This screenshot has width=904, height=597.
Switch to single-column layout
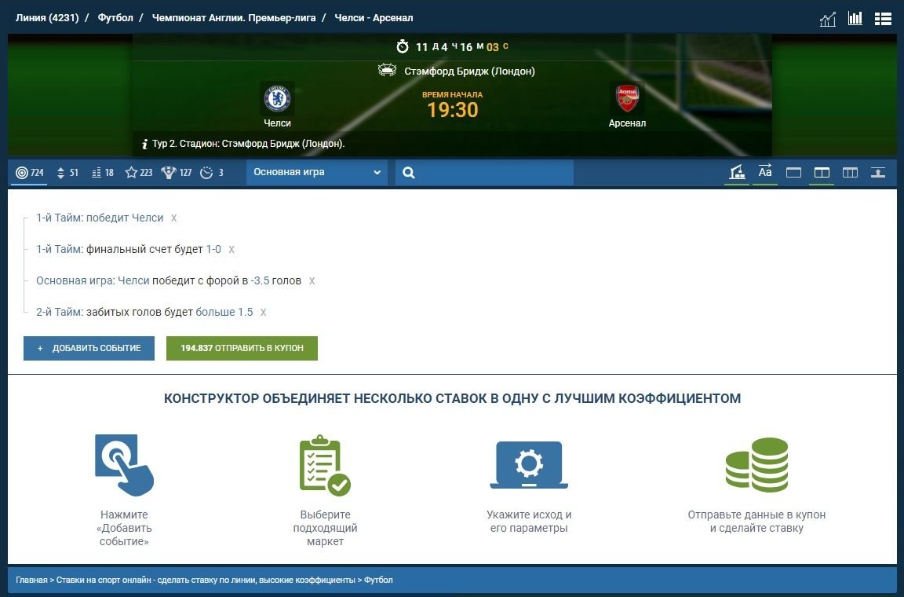[x=793, y=173]
